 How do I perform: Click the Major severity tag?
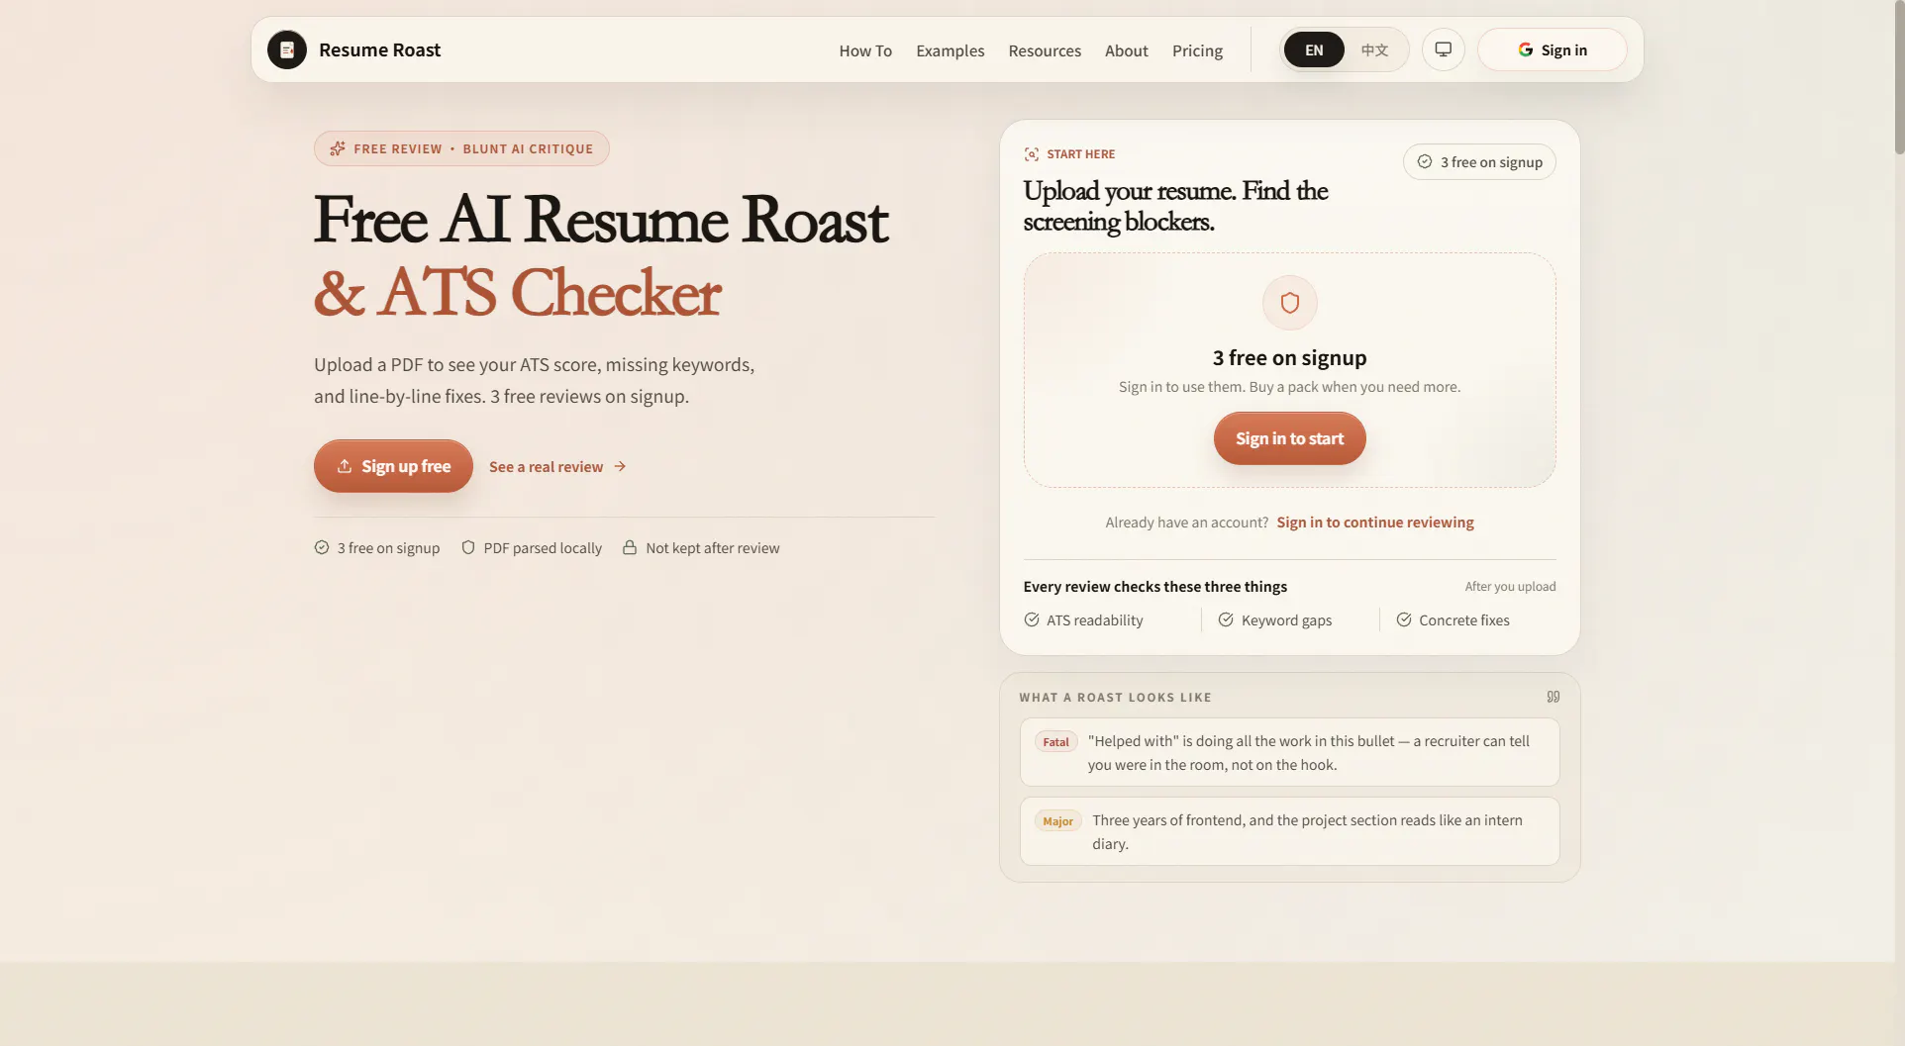pos(1057,821)
